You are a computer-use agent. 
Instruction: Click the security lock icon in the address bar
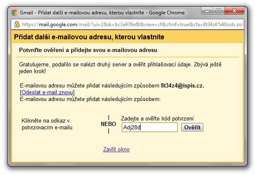coord(17,24)
